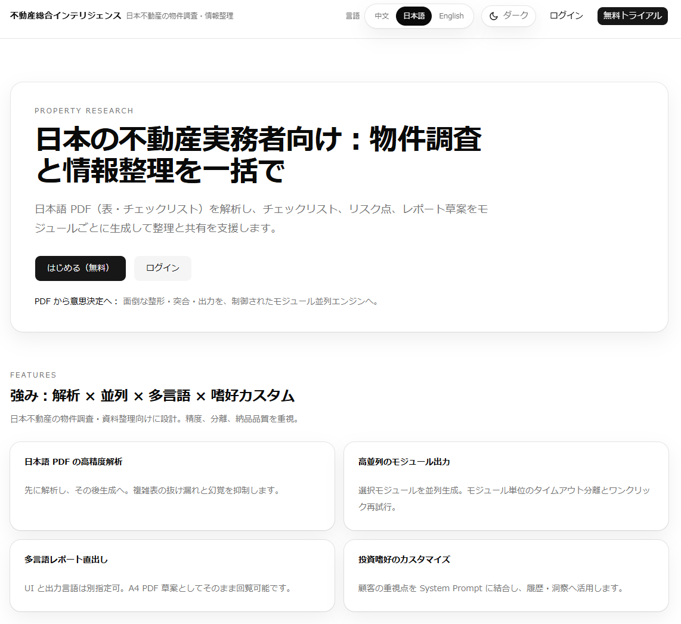The width and height of the screenshot is (681, 624).
Task: Switch language to 中文
Action: [382, 16]
